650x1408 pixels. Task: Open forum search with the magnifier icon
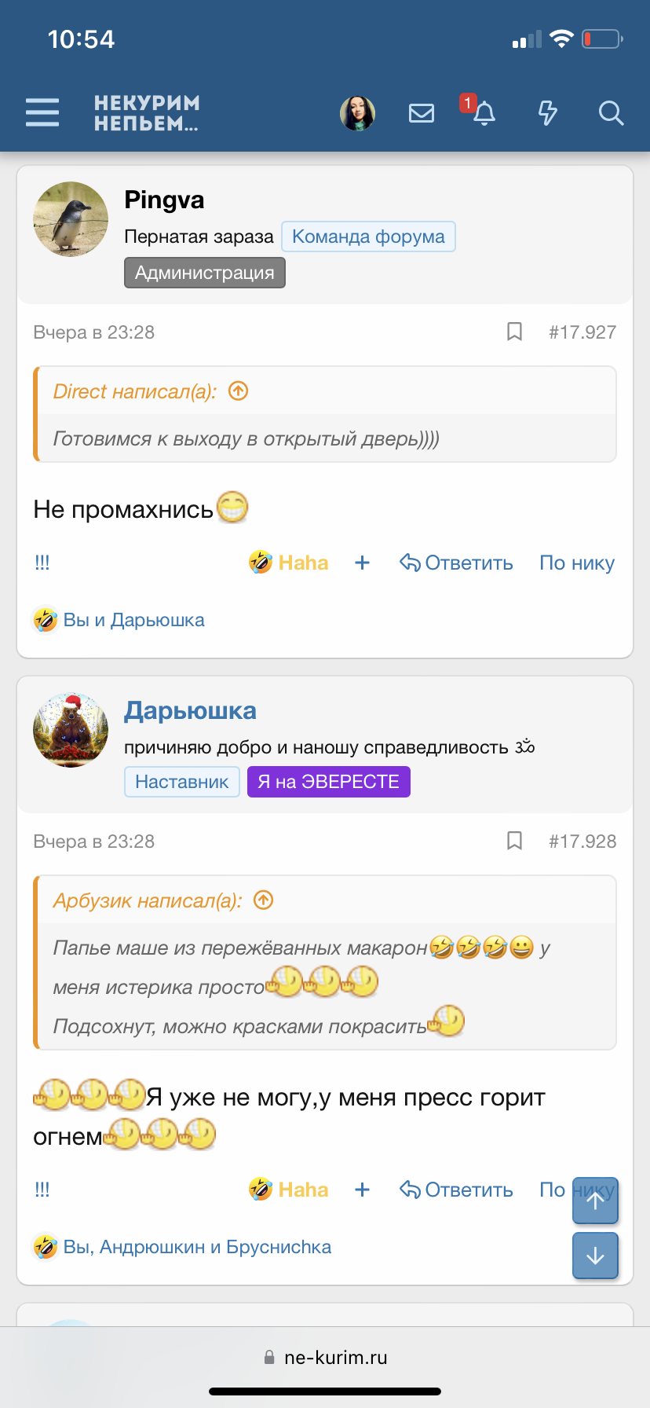[x=610, y=114]
